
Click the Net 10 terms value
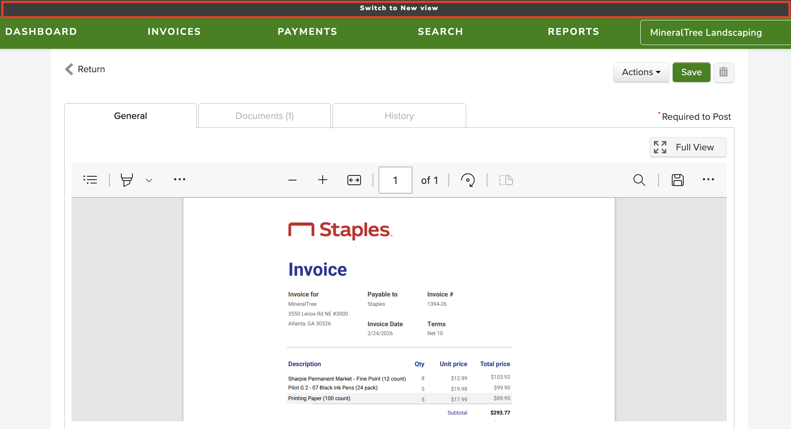435,333
